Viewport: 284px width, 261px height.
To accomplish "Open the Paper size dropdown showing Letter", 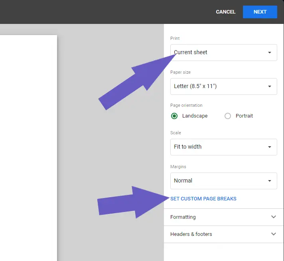I will [x=223, y=86].
